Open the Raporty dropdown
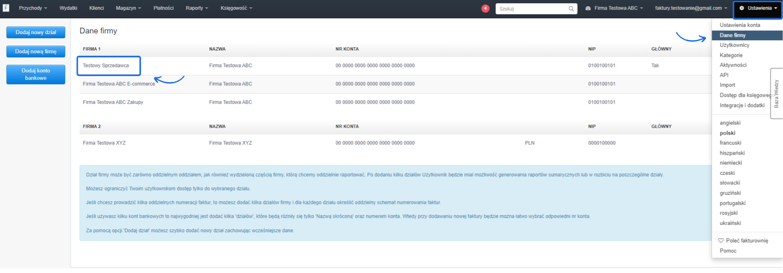The width and height of the screenshot is (783, 273). [x=197, y=8]
